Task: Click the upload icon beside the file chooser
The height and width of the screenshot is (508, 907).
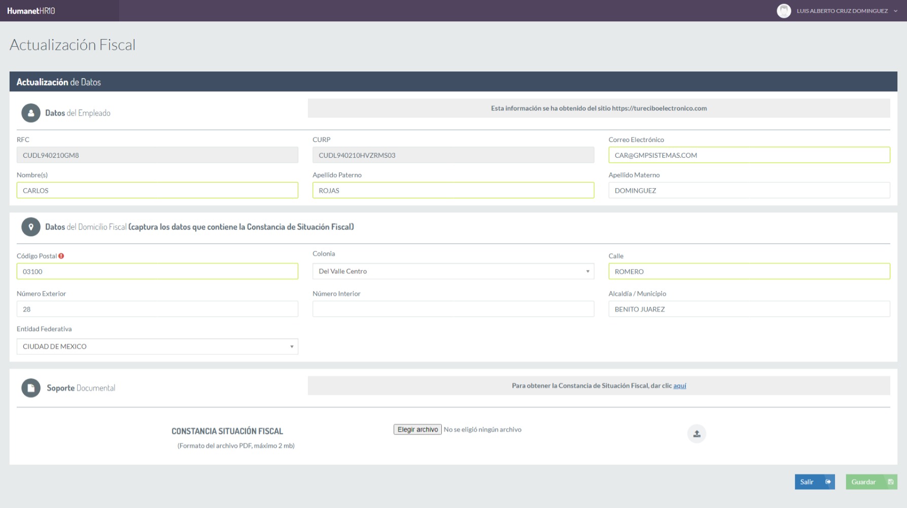Action: [696, 433]
